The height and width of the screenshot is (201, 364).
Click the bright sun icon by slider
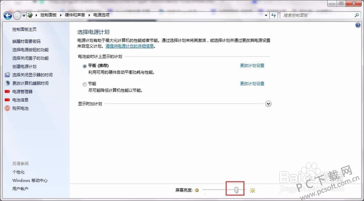coord(252,190)
